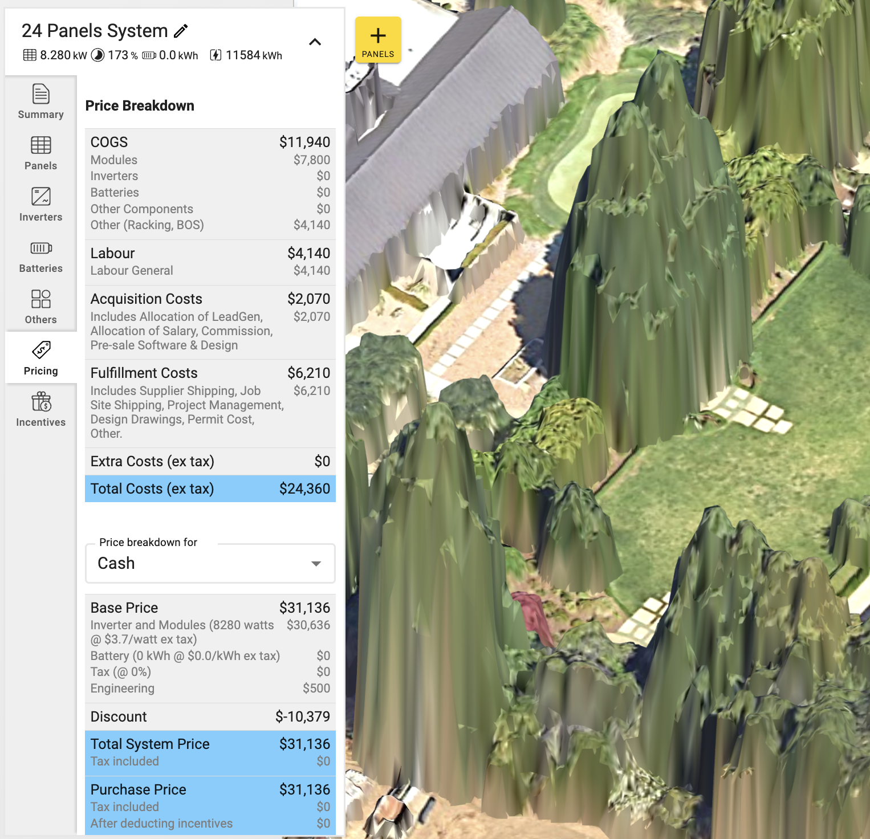Open the Summary tab
Viewport: 870px width, 839px height.
[41, 101]
